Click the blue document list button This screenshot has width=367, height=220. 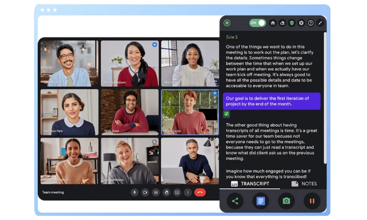pos(261,201)
